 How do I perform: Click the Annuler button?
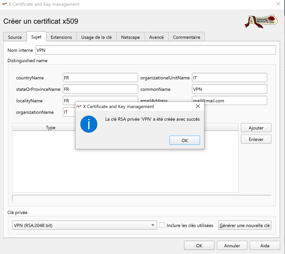click(232, 246)
